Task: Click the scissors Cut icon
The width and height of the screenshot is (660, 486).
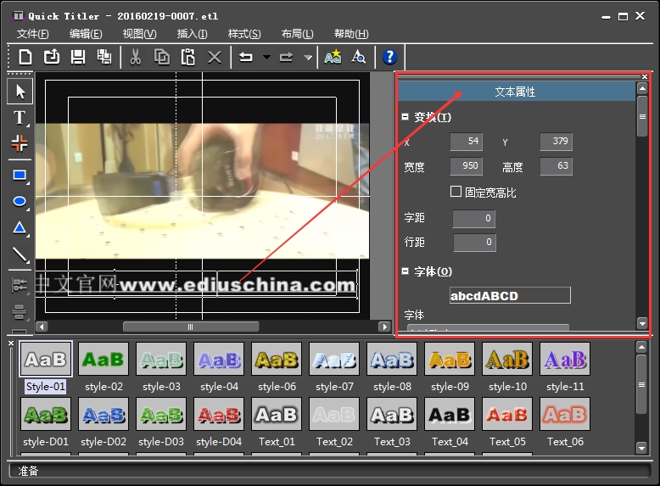Action: 135,57
